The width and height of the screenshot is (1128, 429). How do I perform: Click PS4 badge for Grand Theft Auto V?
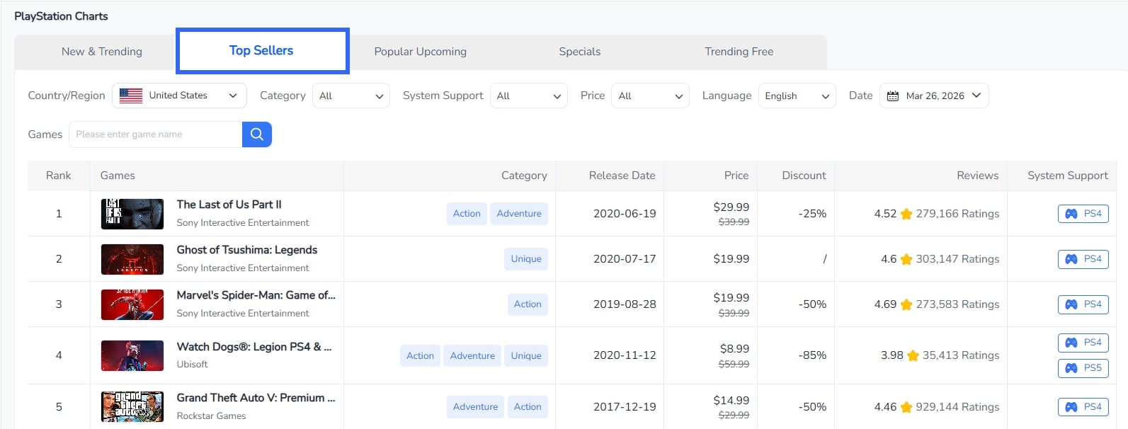pyautogui.click(x=1083, y=407)
